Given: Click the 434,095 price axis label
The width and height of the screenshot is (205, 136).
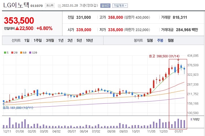Looking at the screenshot, I should [193, 56].
